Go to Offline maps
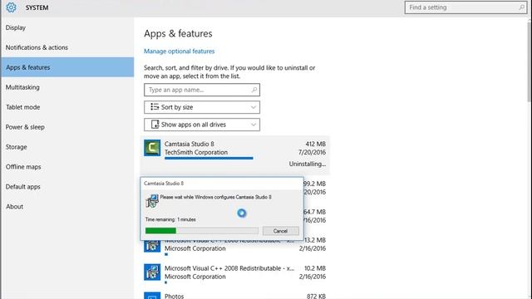 click(23, 167)
